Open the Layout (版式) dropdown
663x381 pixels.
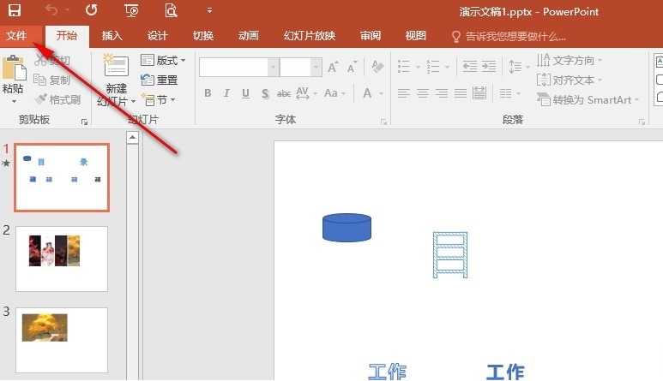163,61
